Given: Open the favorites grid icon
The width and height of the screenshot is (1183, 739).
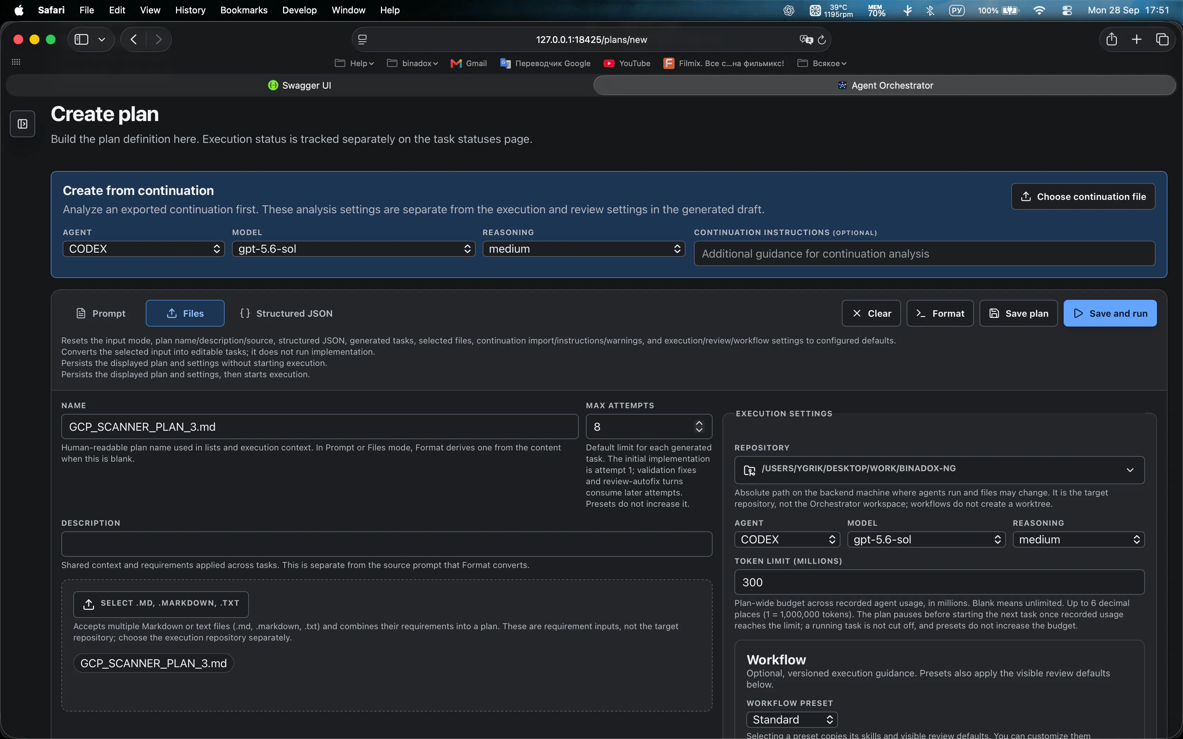Looking at the screenshot, I should tap(16, 62).
